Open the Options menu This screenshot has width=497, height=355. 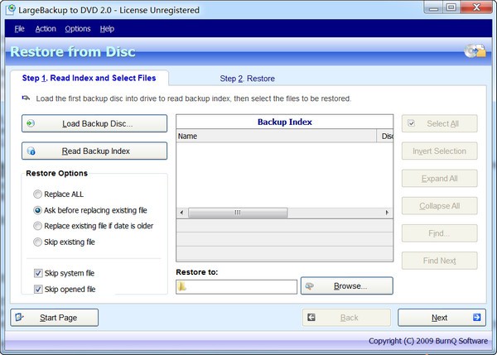[x=78, y=29]
